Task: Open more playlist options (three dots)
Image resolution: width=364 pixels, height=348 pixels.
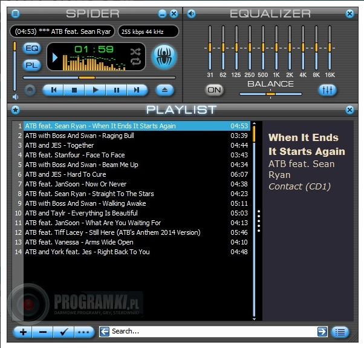Action: 84,332
